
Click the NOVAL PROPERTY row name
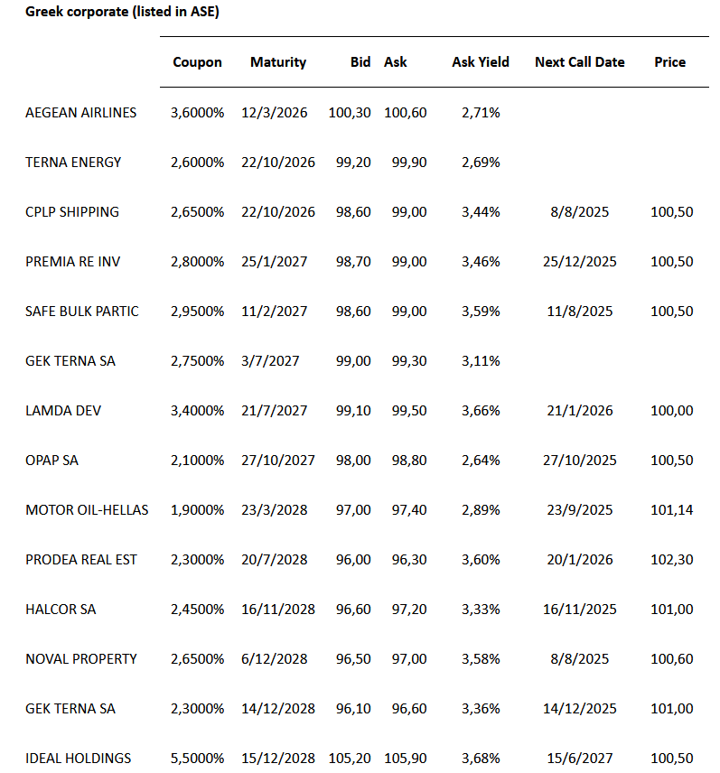(81, 659)
